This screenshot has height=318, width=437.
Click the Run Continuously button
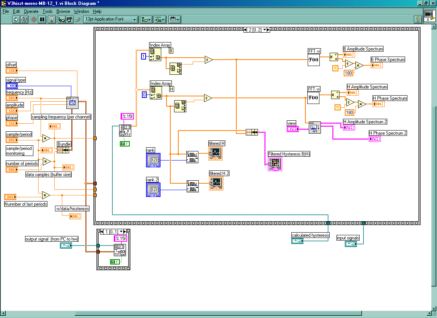pyautogui.click(x=25, y=19)
